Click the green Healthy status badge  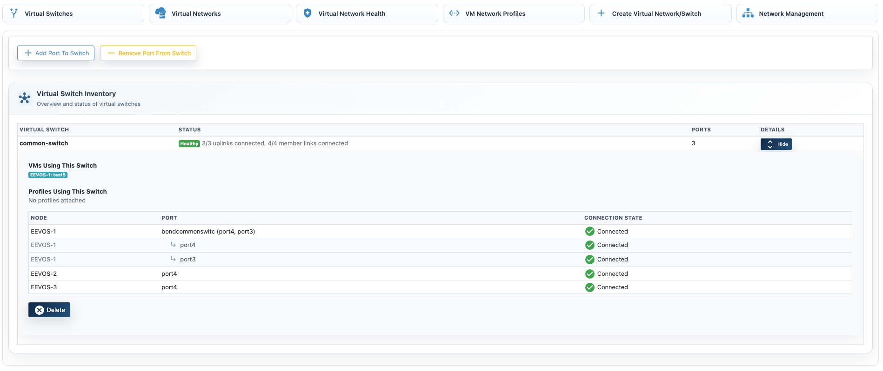[189, 144]
